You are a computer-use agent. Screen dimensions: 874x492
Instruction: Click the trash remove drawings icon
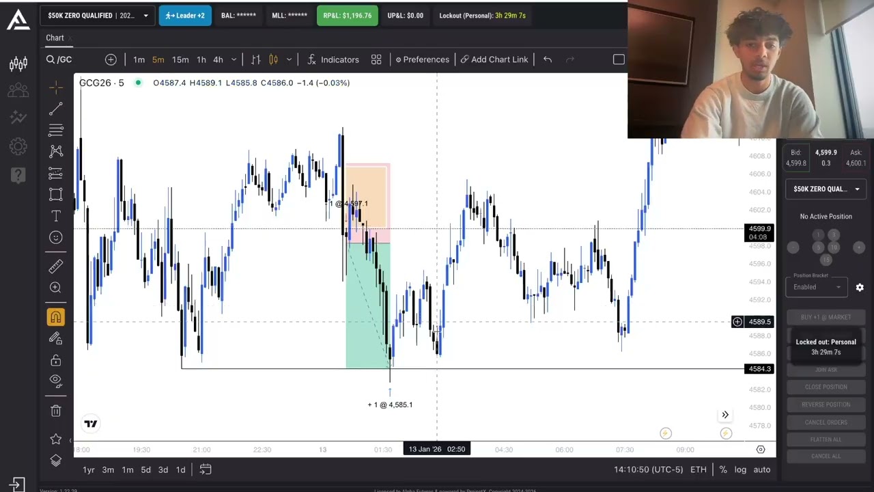(56, 411)
